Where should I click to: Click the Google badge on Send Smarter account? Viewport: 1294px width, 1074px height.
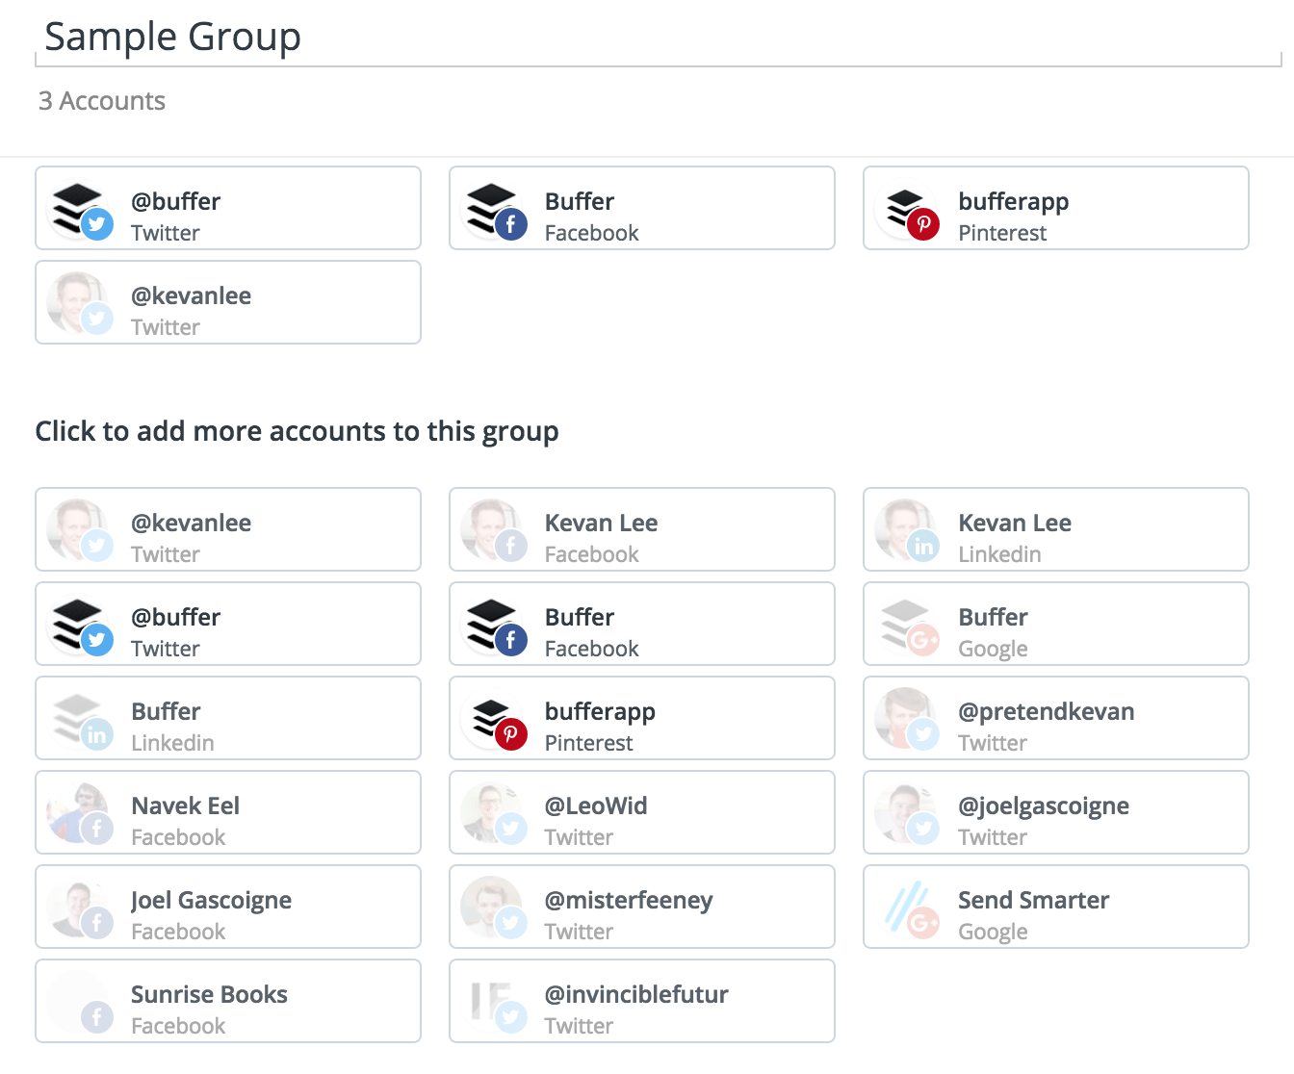coord(924,924)
